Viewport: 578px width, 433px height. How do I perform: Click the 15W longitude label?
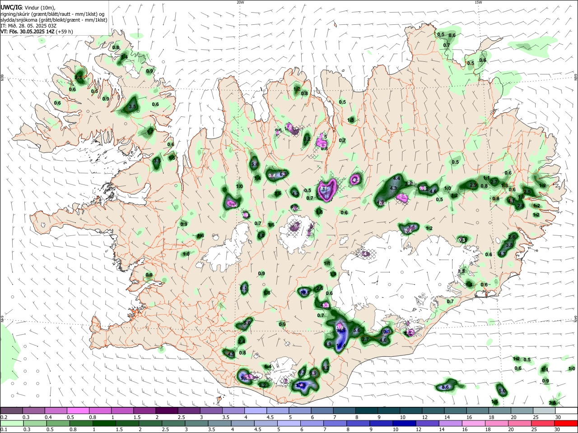[478, 2]
